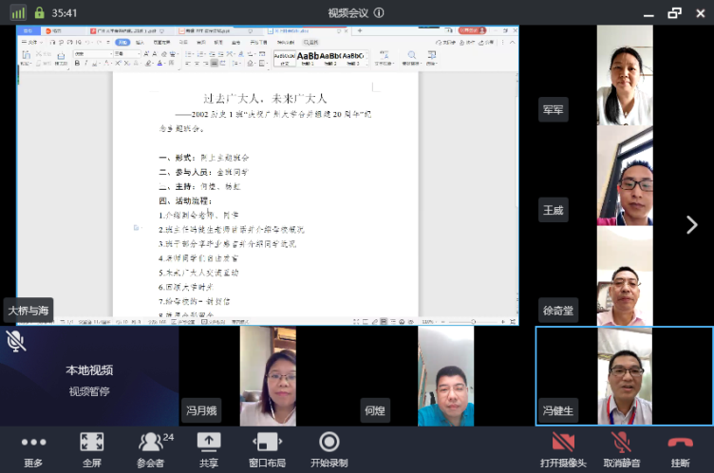Toggle Italic in shared WPS ribbon

[86, 63]
